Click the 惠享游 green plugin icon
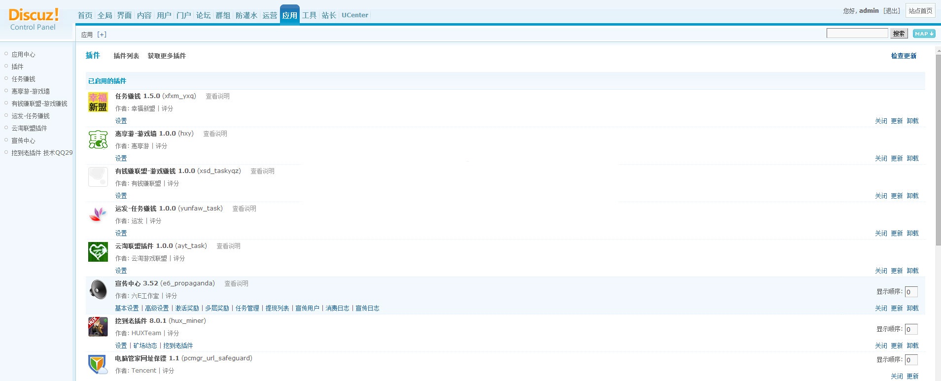This screenshot has height=381, width=941. 98,139
